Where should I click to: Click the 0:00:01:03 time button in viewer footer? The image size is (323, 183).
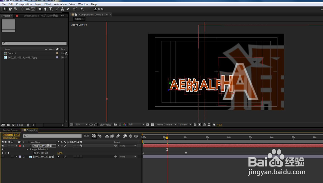click(106, 124)
